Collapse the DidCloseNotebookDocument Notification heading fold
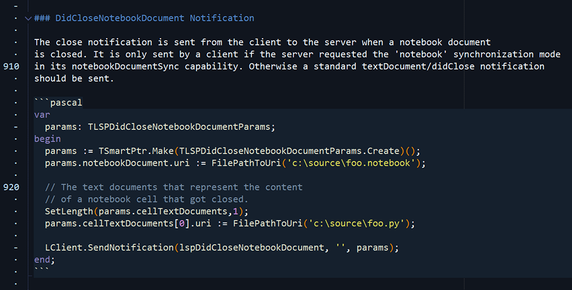572x290 pixels. pos(28,18)
